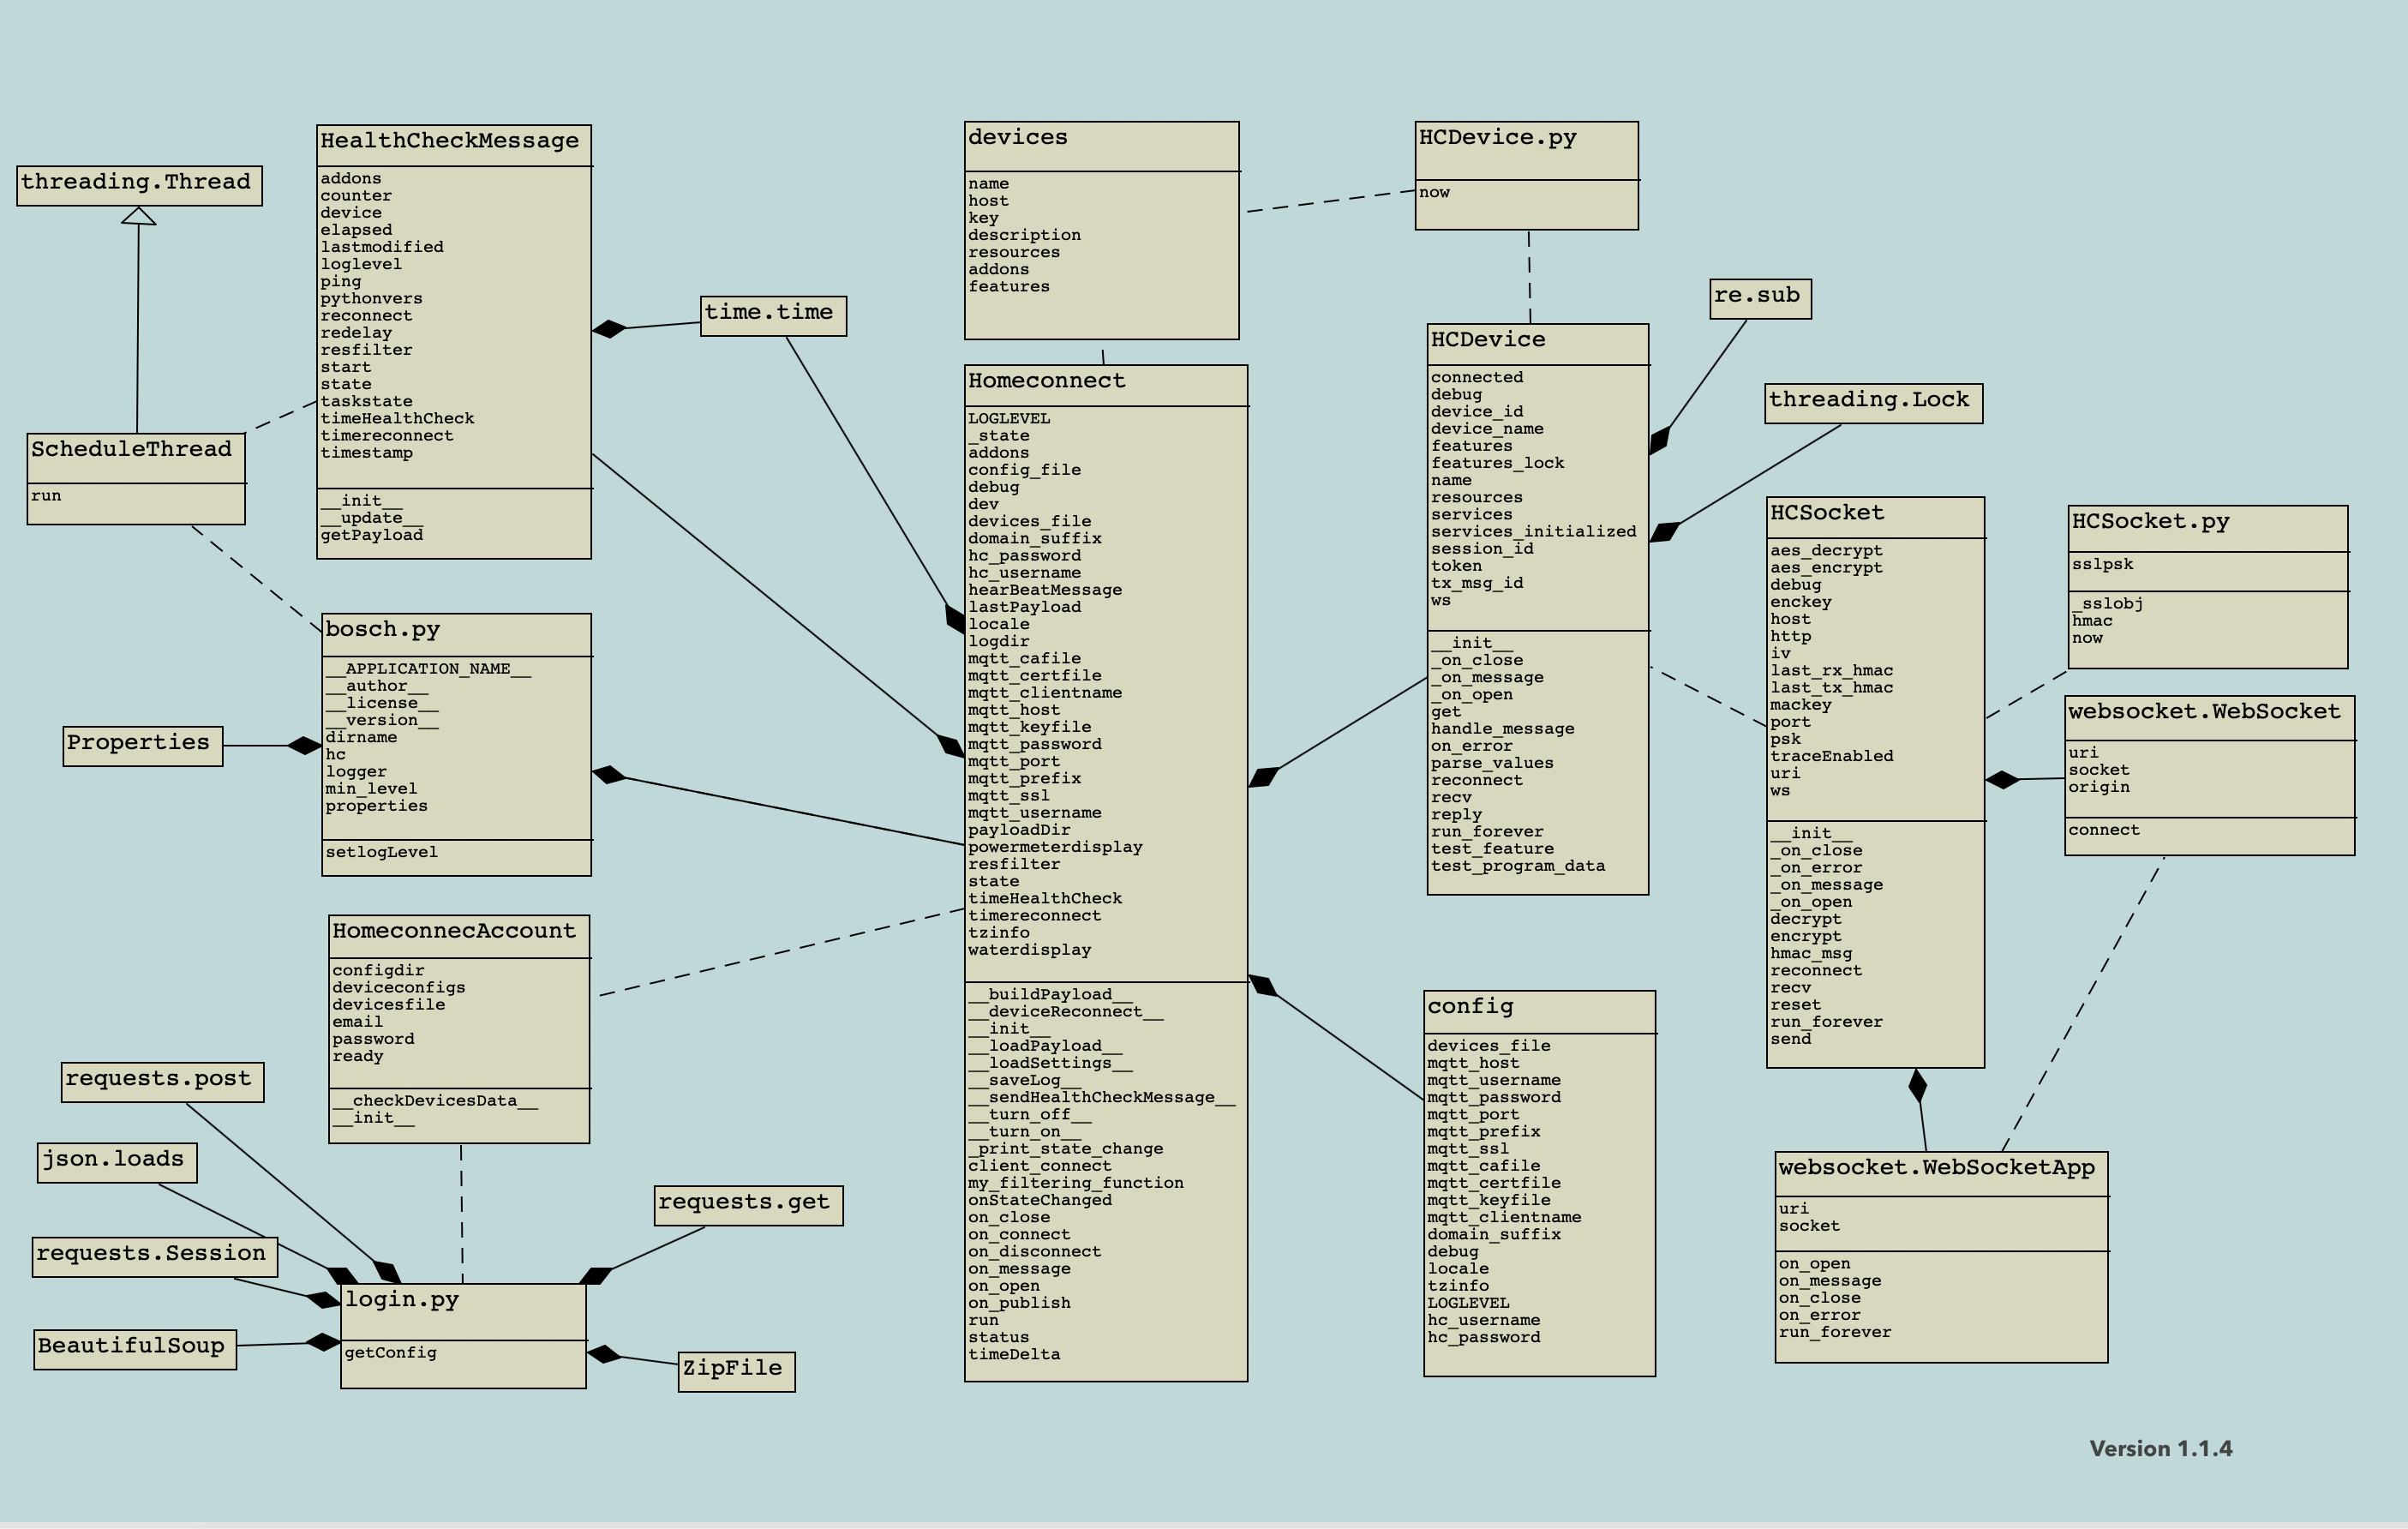Select the config class title
The height and width of the screenshot is (1529, 2408).
1470,1006
